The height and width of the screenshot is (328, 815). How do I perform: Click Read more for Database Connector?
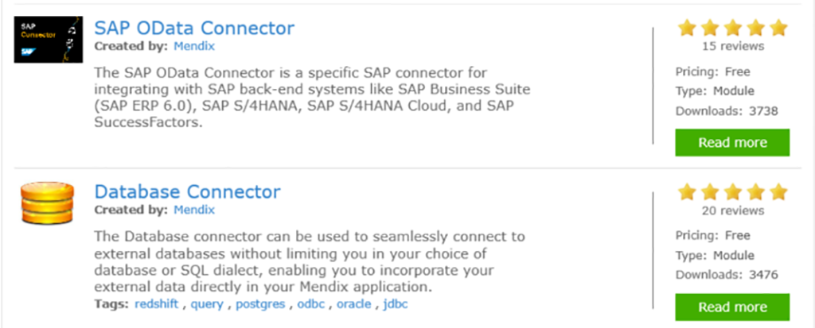tap(732, 307)
